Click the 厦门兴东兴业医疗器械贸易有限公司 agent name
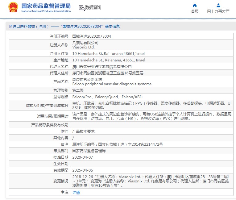 102,66
